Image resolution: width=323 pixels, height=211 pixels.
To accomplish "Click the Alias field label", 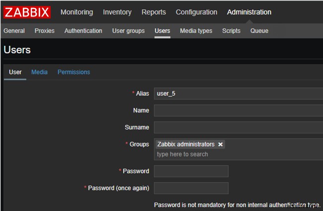I will point(142,94).
